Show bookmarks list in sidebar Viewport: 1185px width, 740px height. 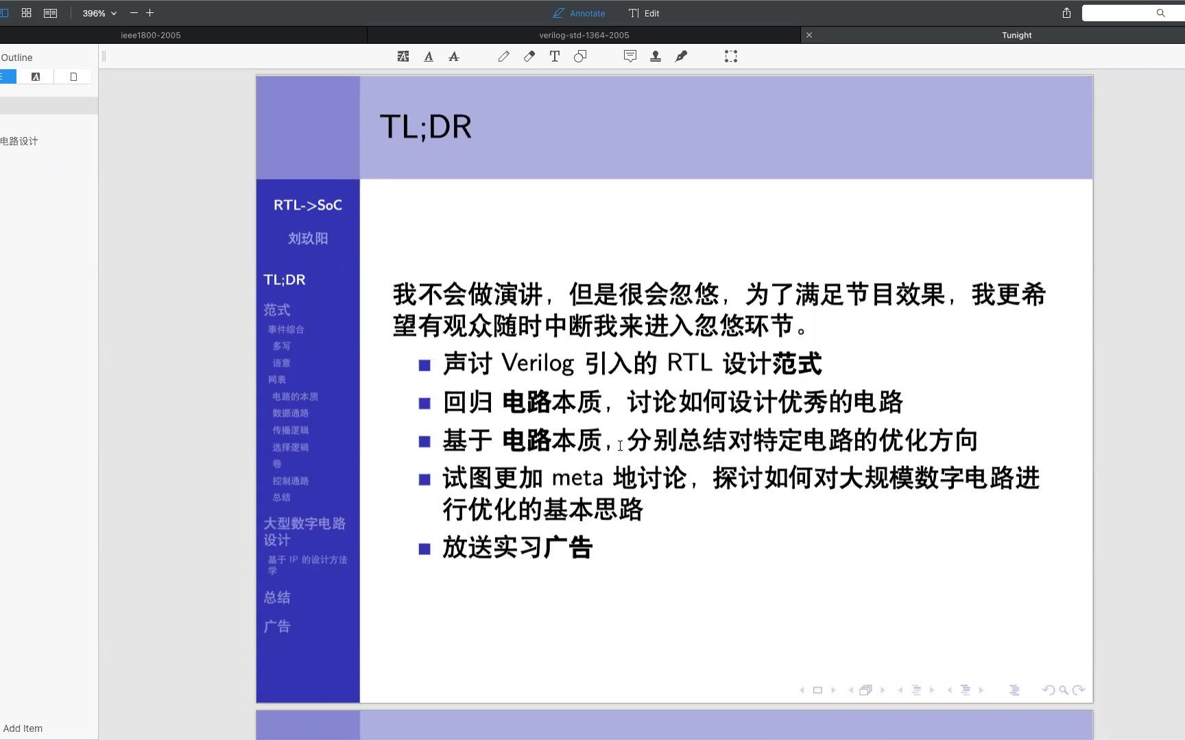point(73,77)
